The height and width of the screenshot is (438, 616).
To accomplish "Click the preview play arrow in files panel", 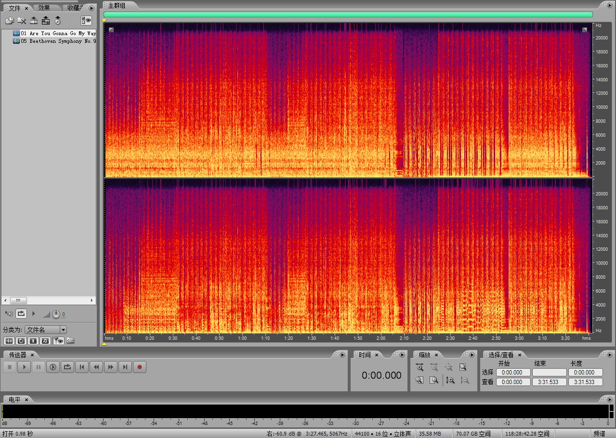I will [33, 314].
